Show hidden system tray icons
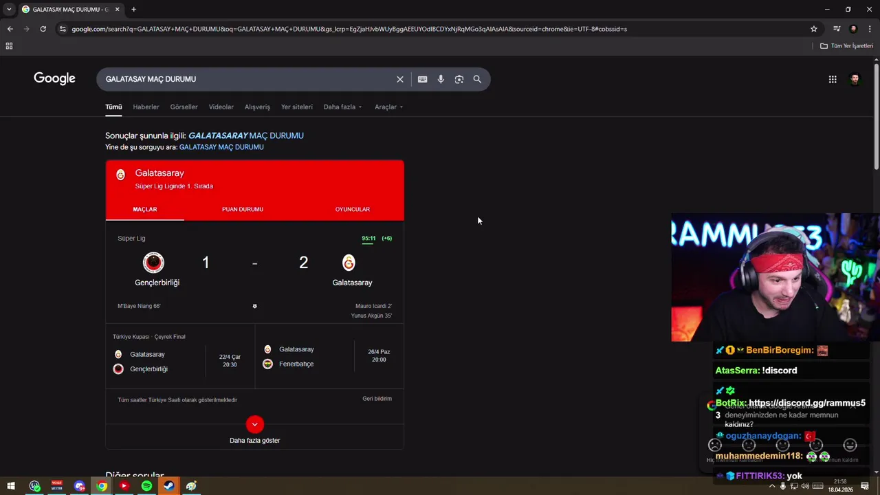 tap(772, 486)
